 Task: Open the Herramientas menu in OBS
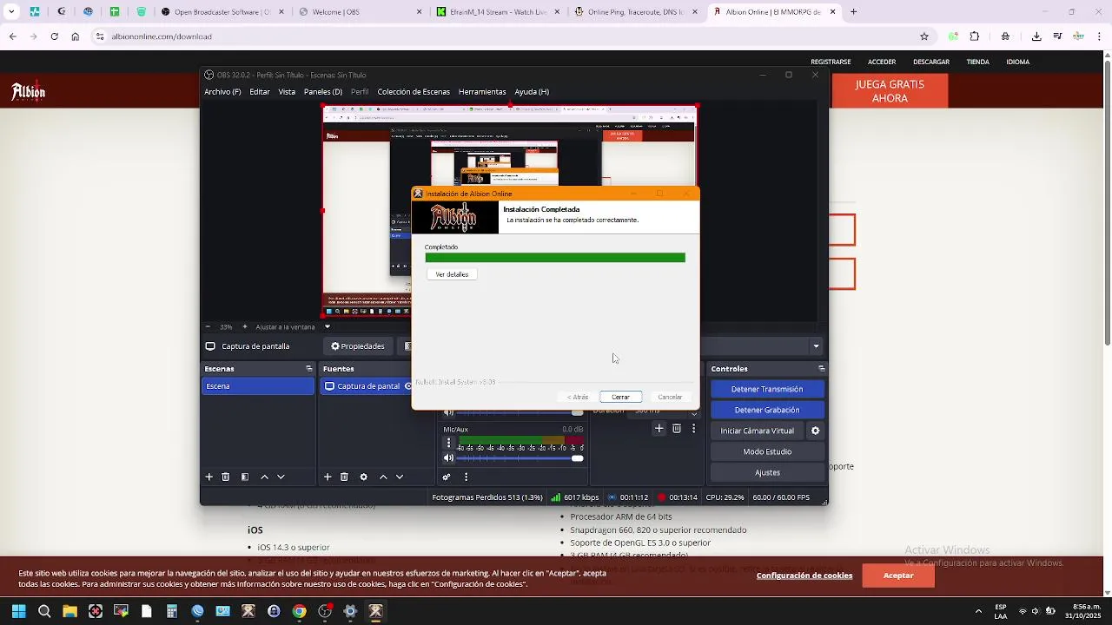[482, 92]
